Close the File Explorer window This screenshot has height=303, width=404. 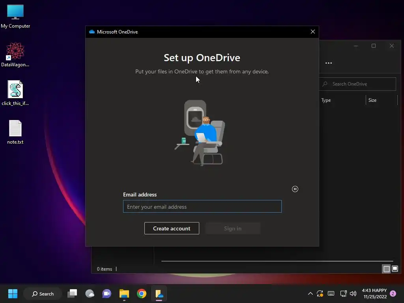pyautogui.click(x=392, y=46)
